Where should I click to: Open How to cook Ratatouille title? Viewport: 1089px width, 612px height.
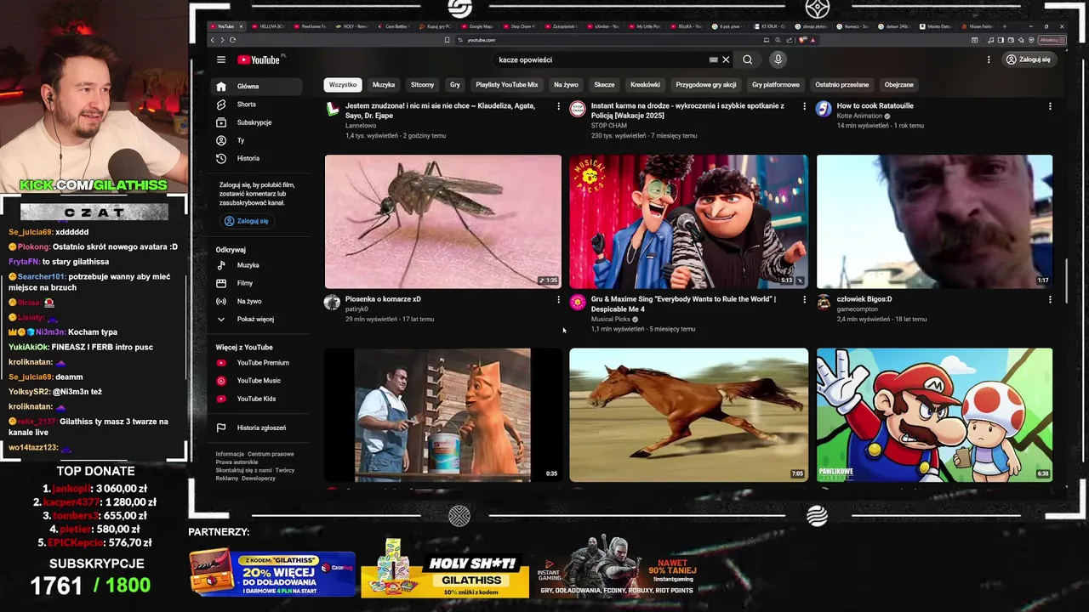click(875, 106)
